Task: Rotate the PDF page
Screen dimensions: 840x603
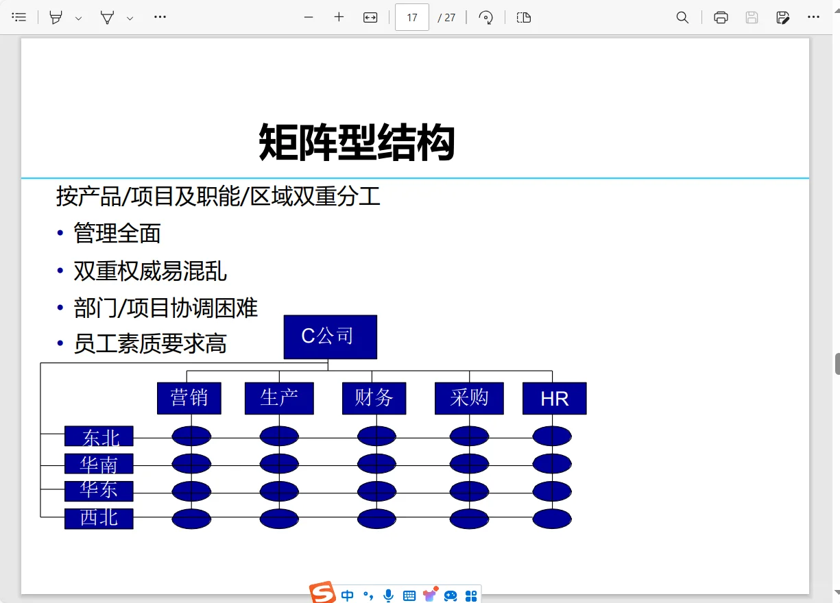Action: [485, 17]
